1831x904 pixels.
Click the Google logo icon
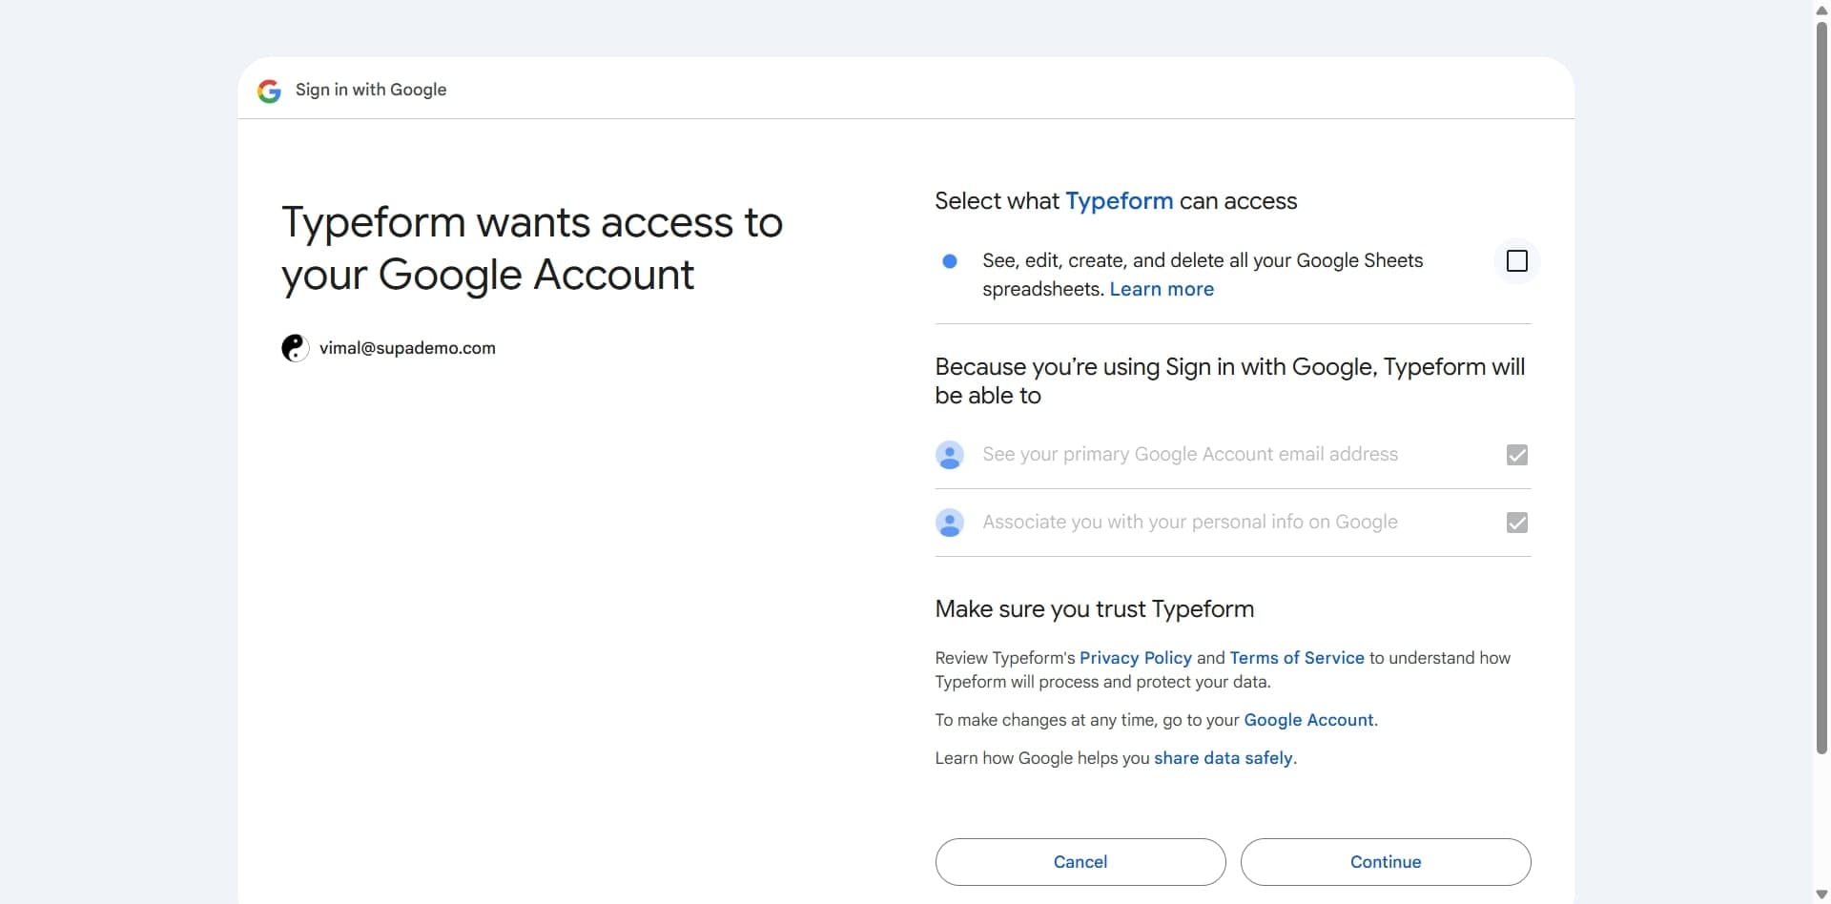pyautogui.click(x=269, y=91)
